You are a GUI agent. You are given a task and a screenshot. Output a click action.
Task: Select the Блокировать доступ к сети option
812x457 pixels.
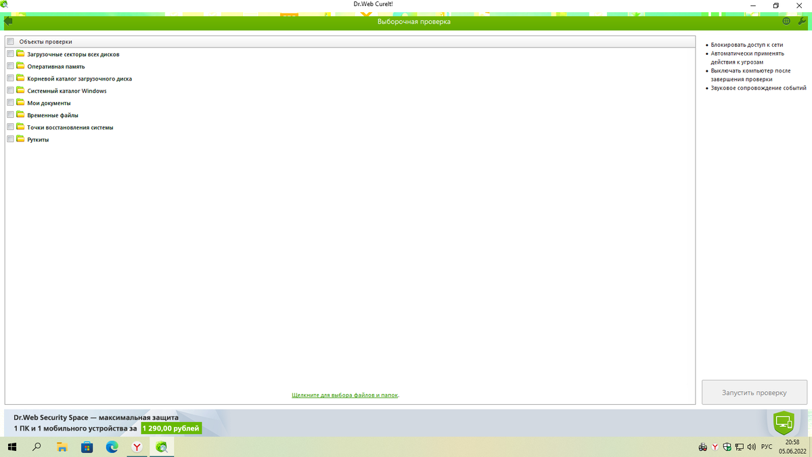(747, 45)
